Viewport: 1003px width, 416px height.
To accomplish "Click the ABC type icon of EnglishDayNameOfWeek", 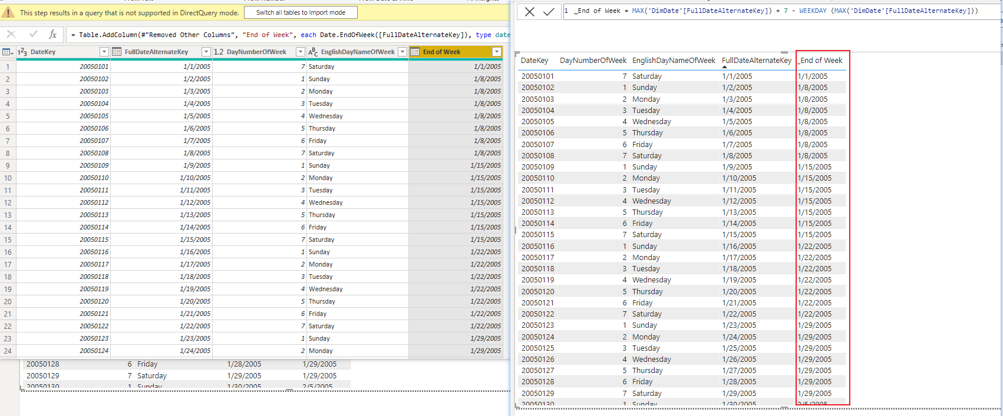I will [313, 52].
